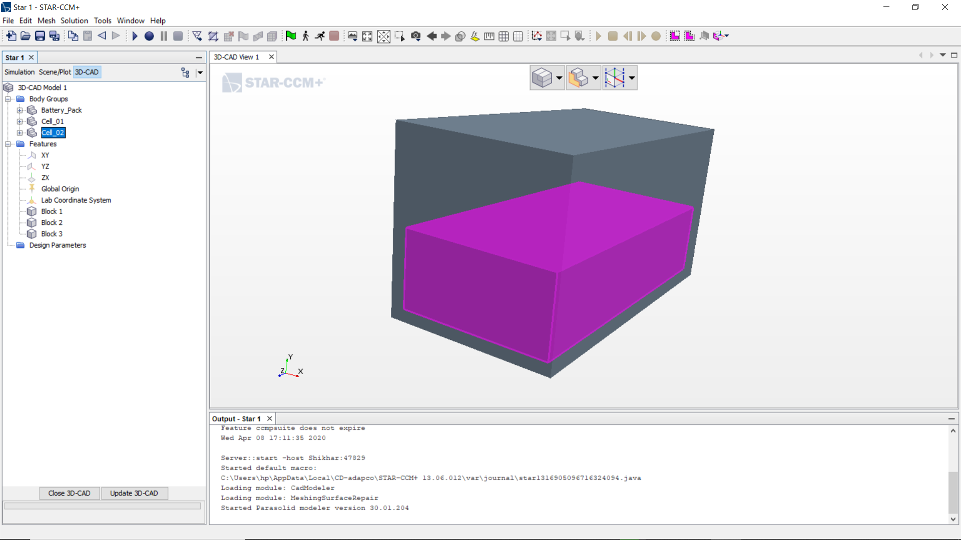Close the Output - Star 1 tab
This screenshot has height=540, width=961.
click(269, 419)
